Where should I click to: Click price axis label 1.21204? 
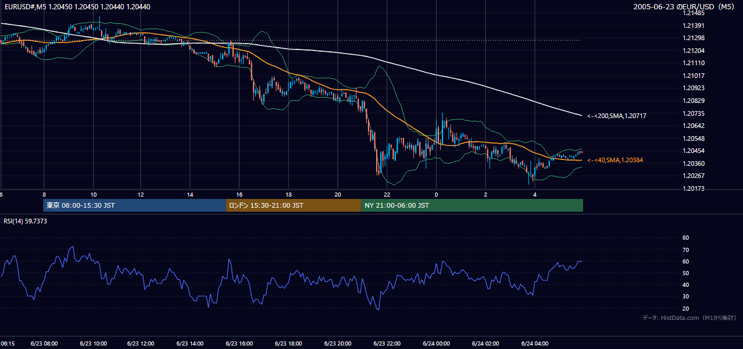[x=693, y=51]
